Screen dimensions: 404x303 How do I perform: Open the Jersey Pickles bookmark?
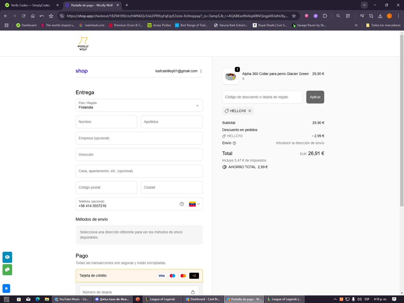coord(159,25)
